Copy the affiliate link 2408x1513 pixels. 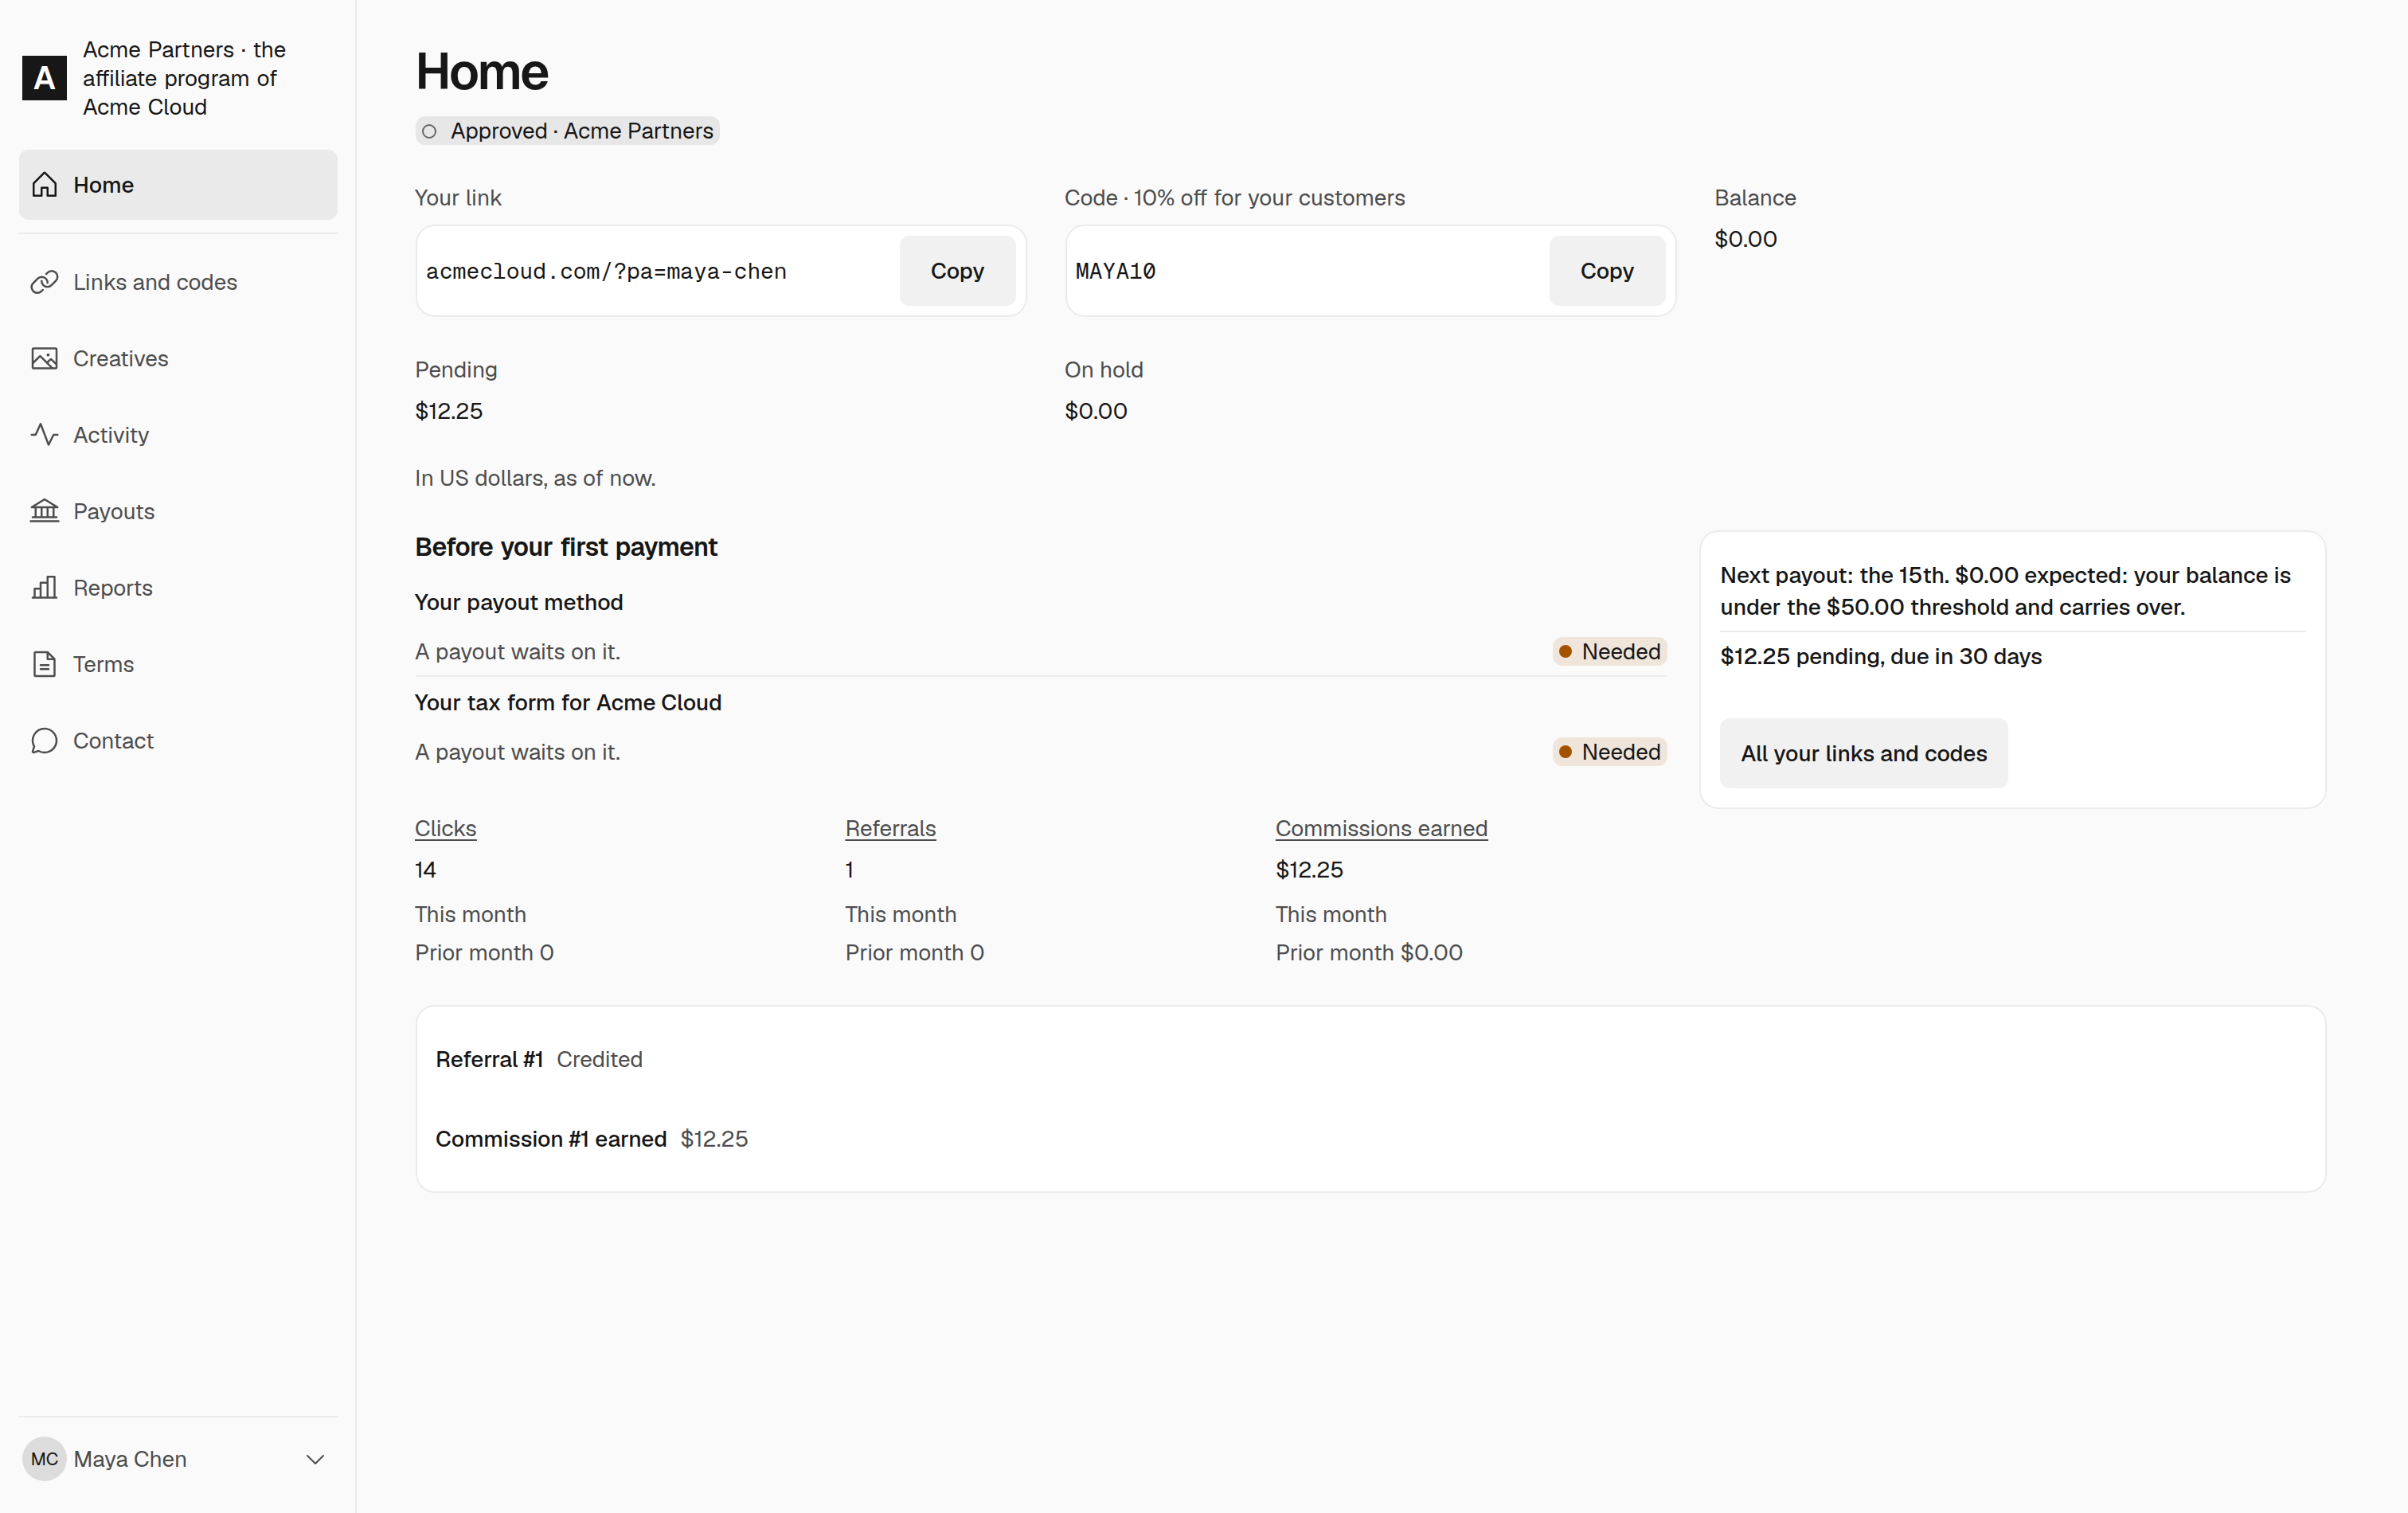[x=957, y=271]
